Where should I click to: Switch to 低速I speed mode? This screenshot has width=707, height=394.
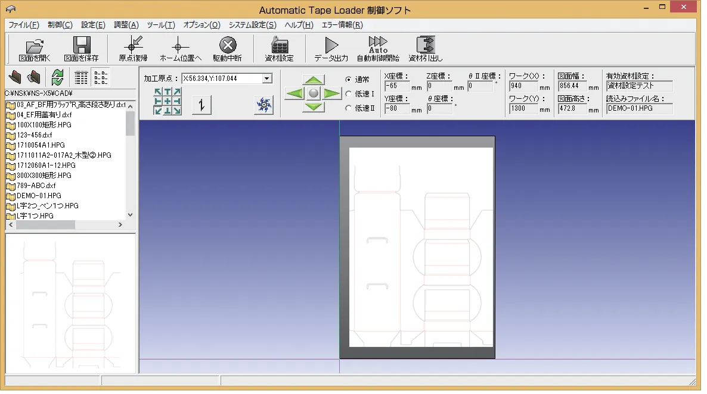[x=349, y=93]
